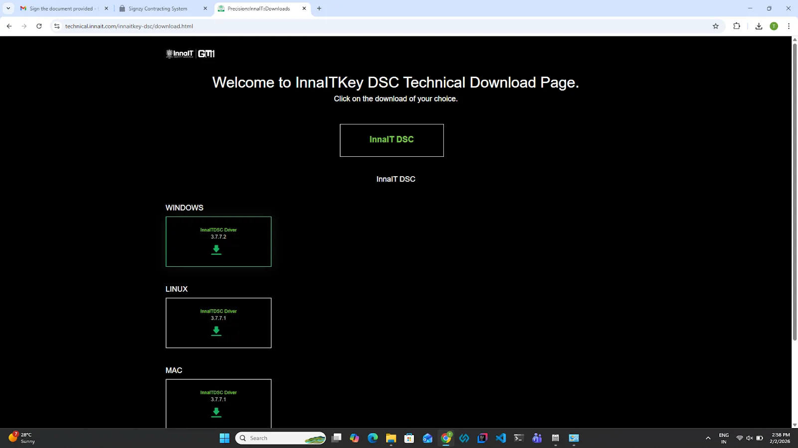
Task: Click the page vertical scrollbar
Action: (x=795, y=192)
